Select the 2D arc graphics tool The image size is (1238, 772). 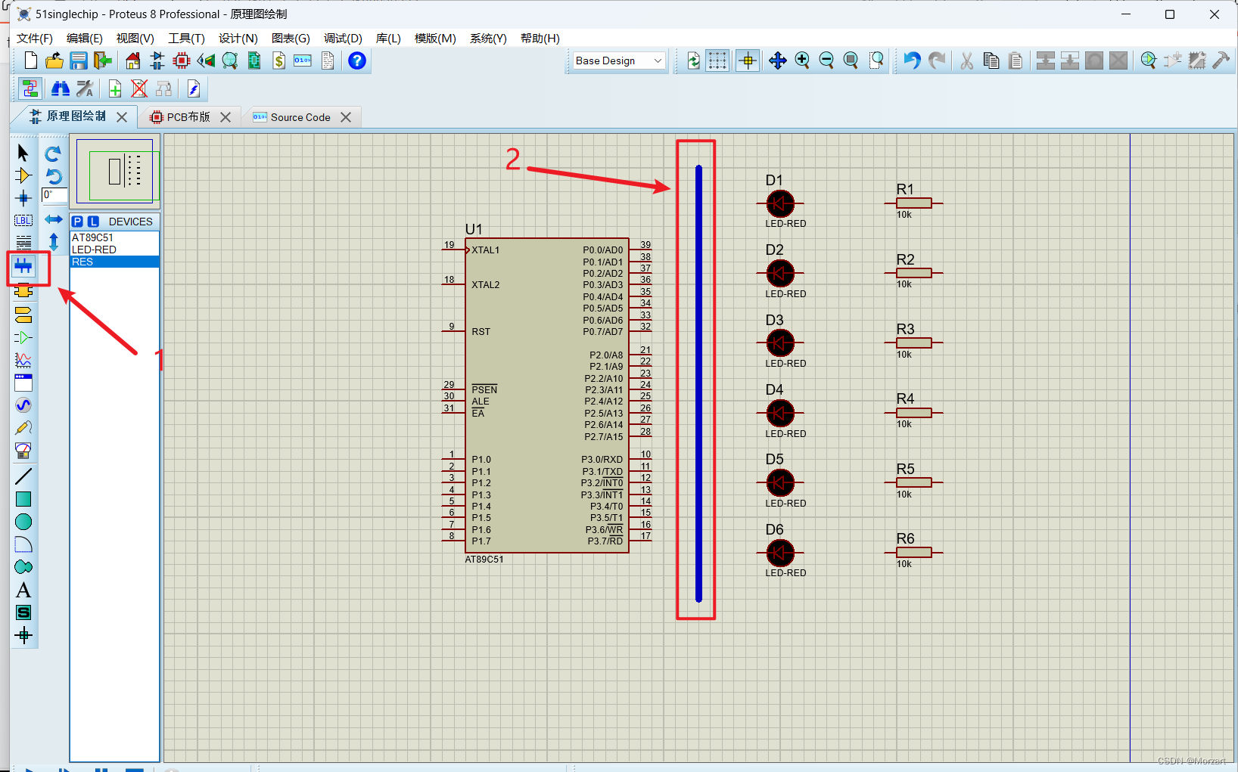click(x=23, y=544)
